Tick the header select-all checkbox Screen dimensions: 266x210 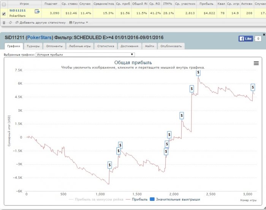coord(4,4)
